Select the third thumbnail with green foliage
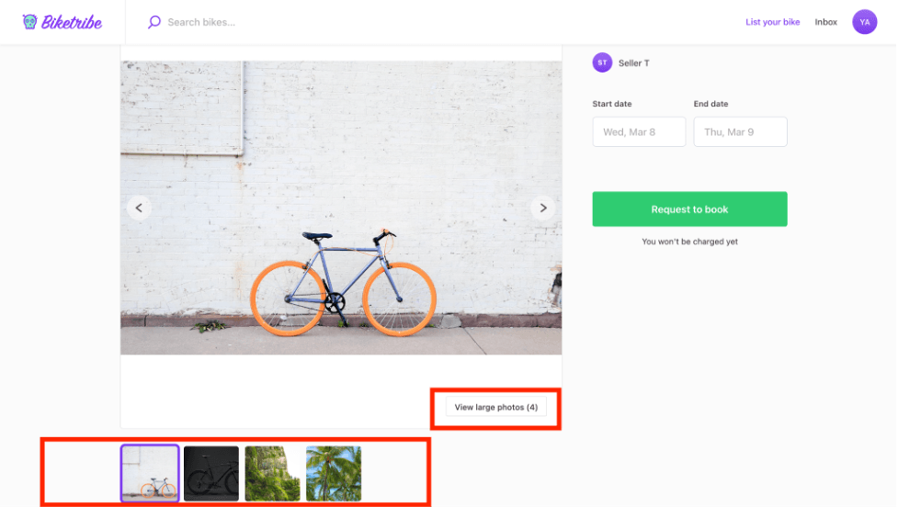 (272, 473)
